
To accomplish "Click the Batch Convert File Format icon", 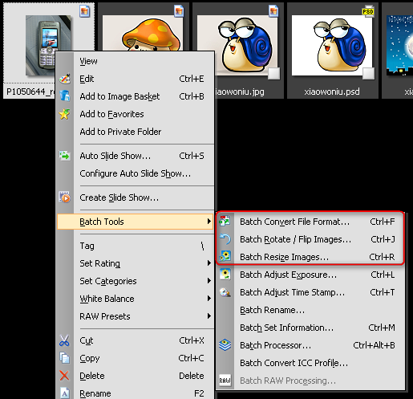I will tap(225, 222).
